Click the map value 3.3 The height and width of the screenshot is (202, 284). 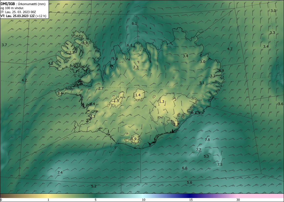pyautogui.click(x=272, y=33)
